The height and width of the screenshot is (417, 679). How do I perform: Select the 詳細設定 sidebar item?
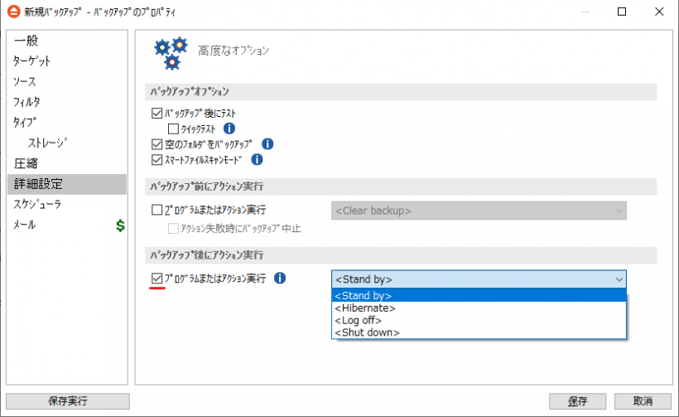[x=67, y=184]
